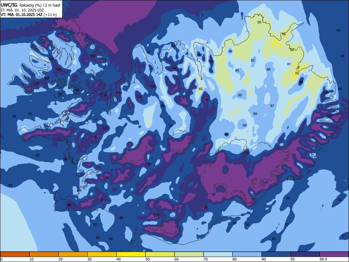Click the 0–10 dark orange legend swatch
The image size is (349, 262).
click(x=15, y=254)
